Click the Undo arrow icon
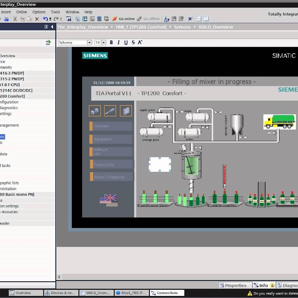The width and height of the screenshot is (298, 298). [45, 19]
